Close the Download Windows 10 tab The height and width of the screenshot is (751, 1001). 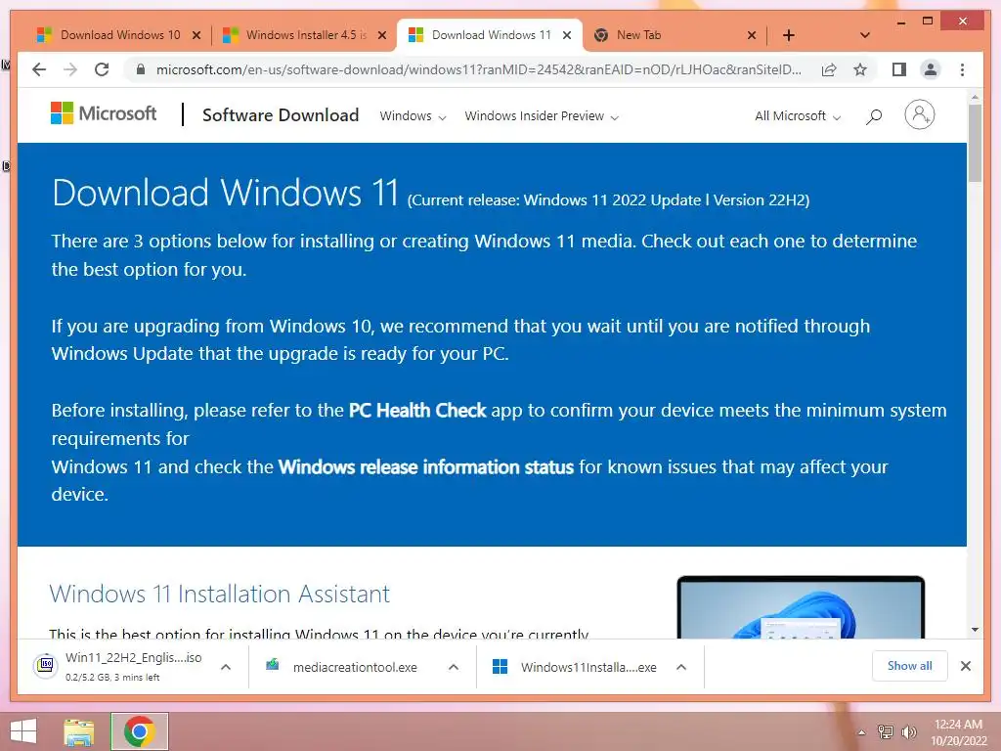click(196, 35)
